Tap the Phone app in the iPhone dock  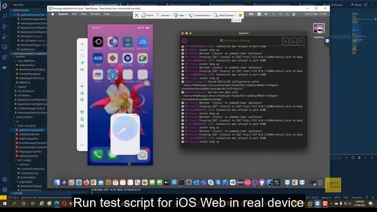pos(98,154)
